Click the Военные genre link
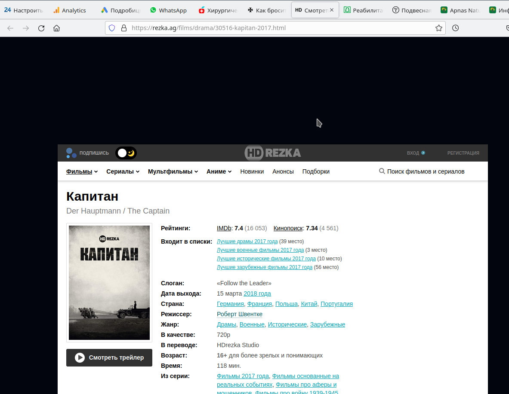The height and width of the screenshot is (394, 509). point(252,324)
